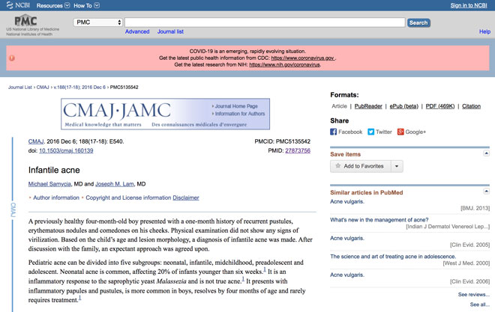The image size is (495, 312).
Task: Click the See all link
Action: [x=480, y=305]
